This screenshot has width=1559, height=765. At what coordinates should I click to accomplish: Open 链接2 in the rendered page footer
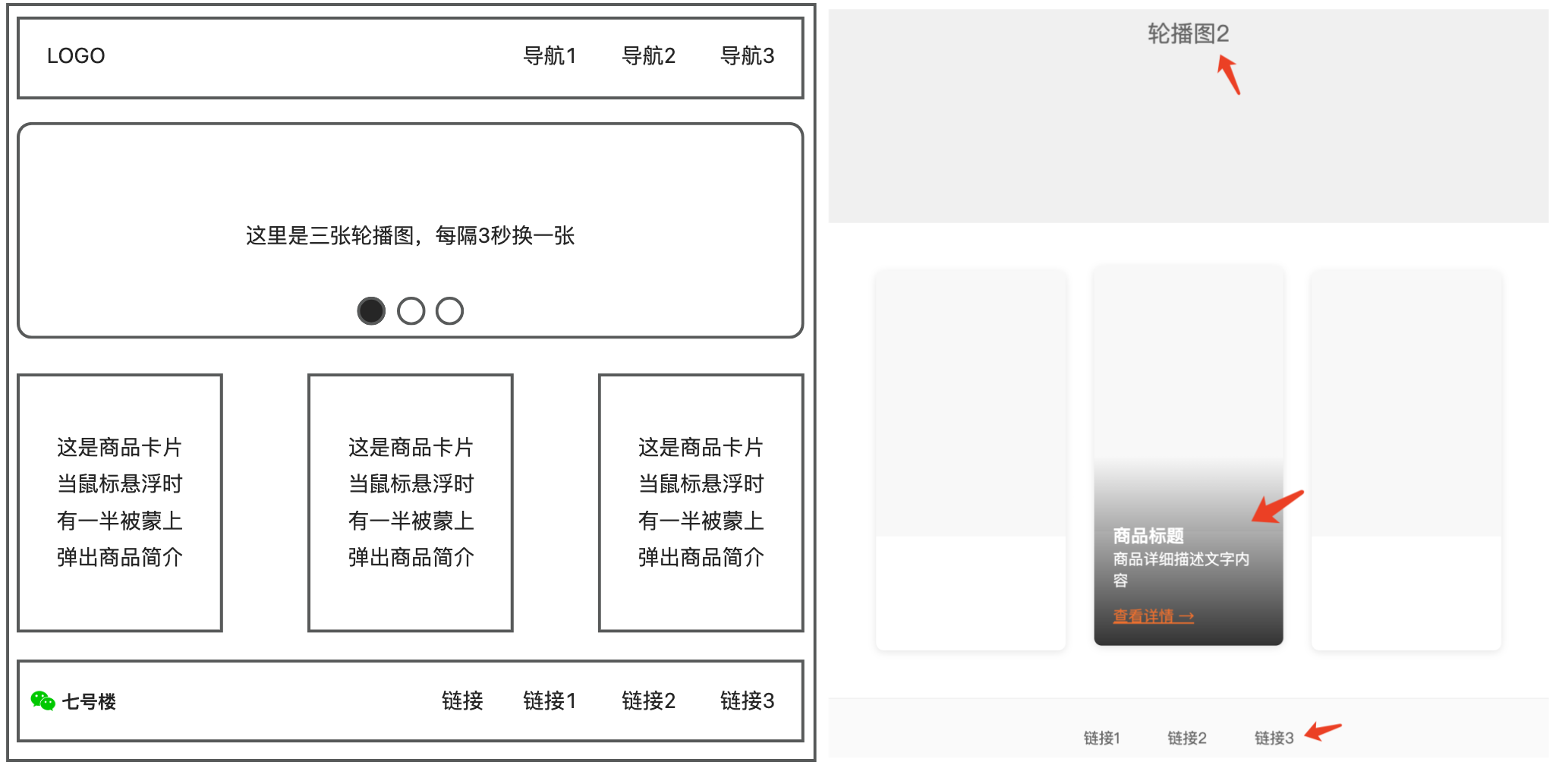pyautogui.click(x=1187, y=738)
